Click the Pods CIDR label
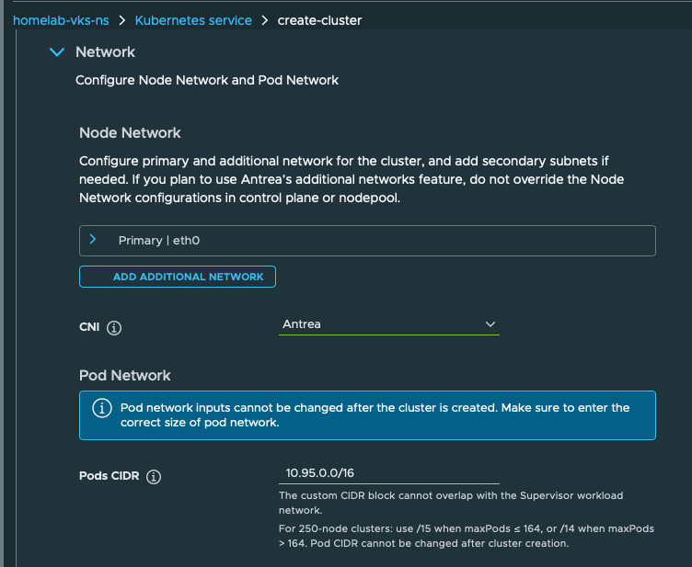 pos(109,476)
